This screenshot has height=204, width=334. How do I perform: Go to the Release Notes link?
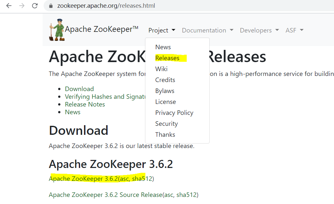pos(85,104)
